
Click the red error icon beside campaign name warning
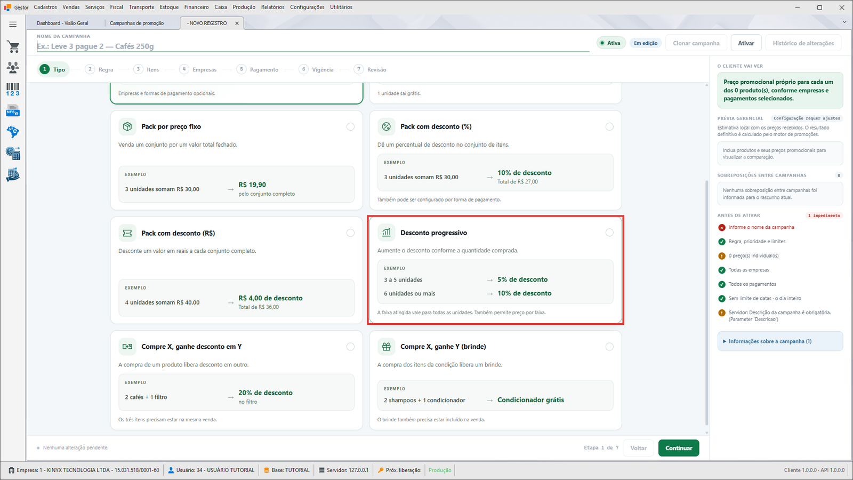point(722,227)
